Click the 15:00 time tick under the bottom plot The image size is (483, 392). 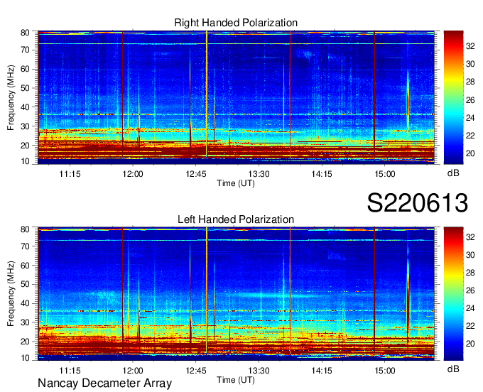click(385, 371)
